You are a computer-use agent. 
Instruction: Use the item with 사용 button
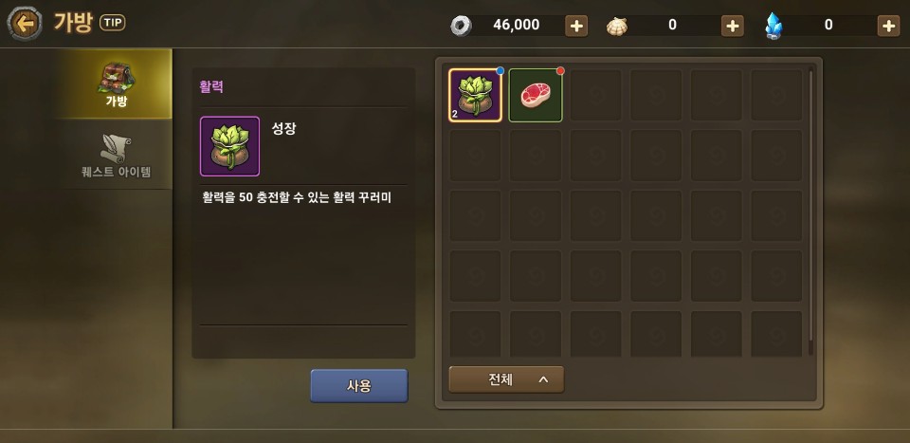tap(359, 386)
